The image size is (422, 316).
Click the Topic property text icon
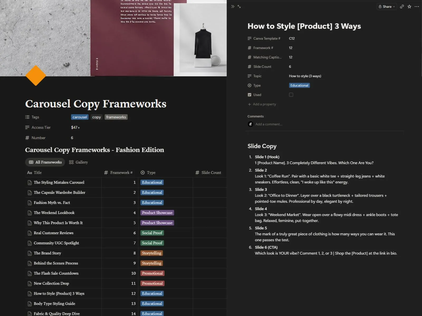pyautogui.click(x=250, y=76)
